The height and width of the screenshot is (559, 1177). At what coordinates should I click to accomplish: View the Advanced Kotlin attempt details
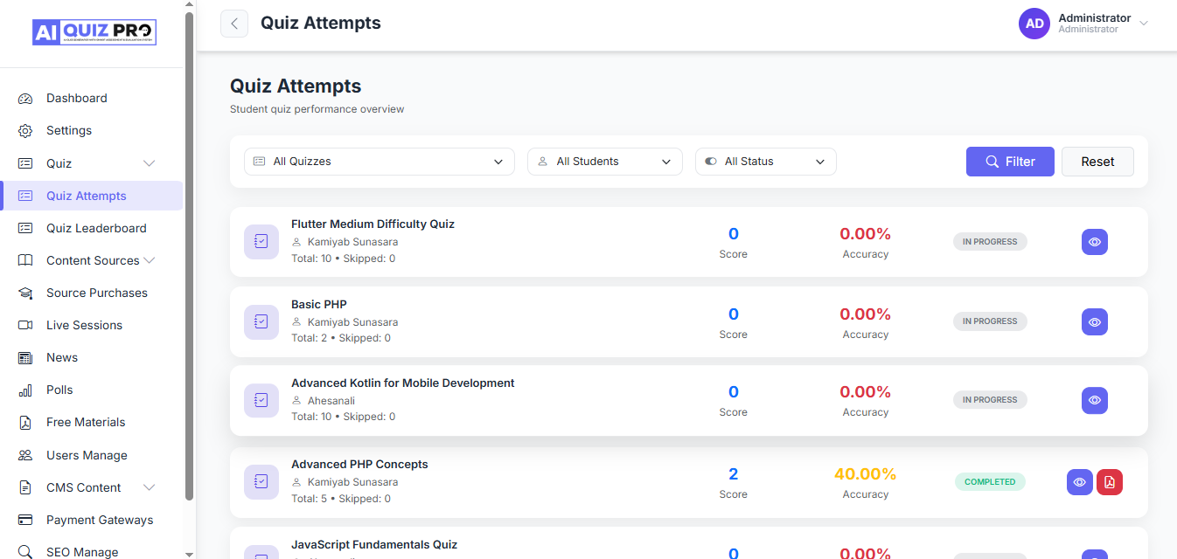1095,400
